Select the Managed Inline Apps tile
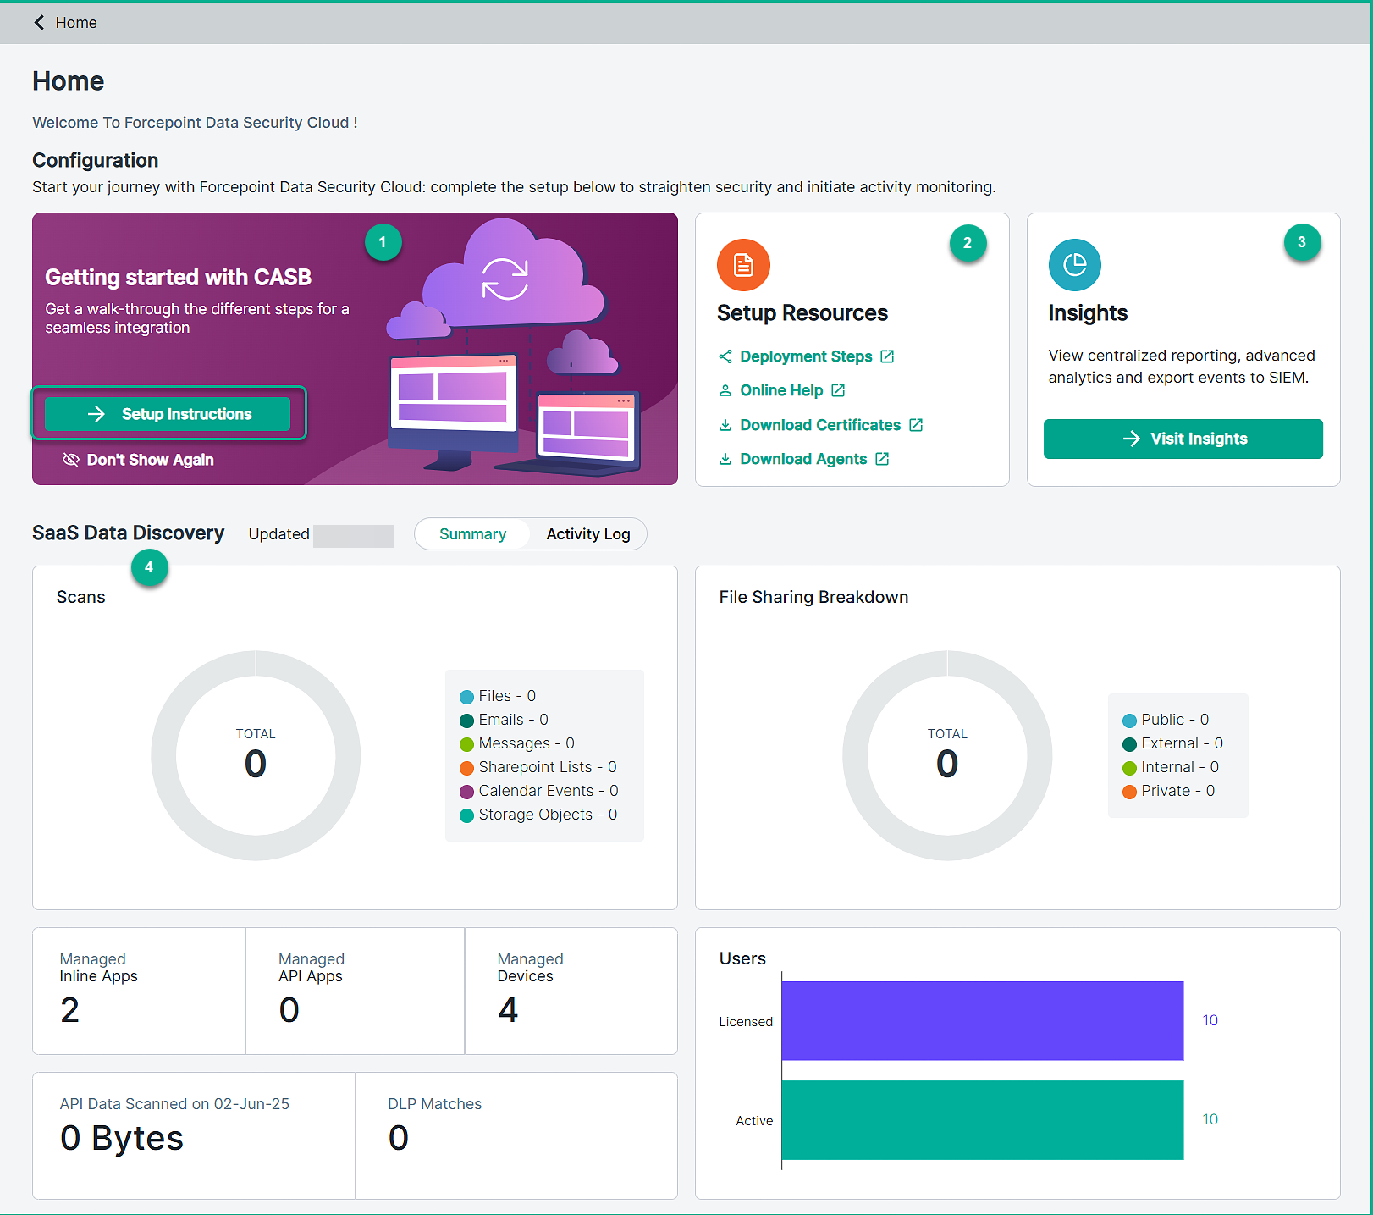The height and width of the screenshot is (1215, 1373). 139,991
